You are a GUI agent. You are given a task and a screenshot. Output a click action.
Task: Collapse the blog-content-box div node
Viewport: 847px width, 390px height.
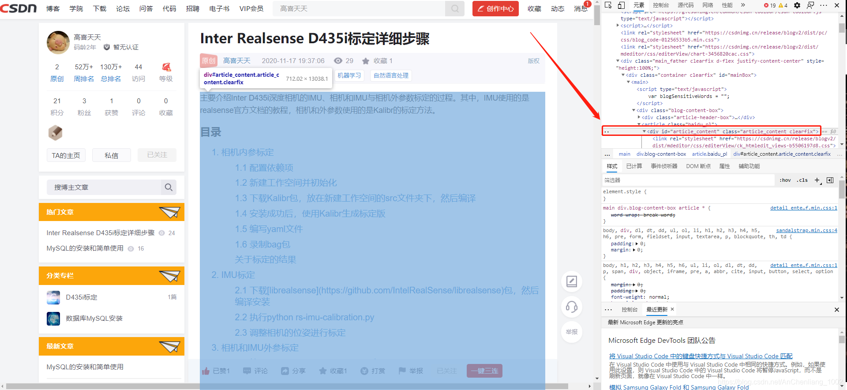coord(634,110)
